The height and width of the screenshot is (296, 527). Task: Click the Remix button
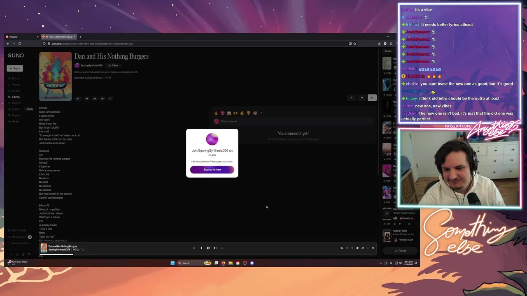(400, 251)
